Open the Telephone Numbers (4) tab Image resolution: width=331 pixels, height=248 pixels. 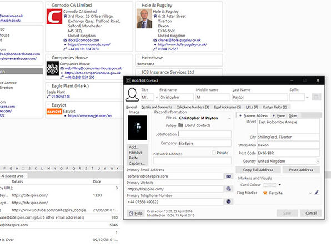pyautogui.click(x=193, y=107)
